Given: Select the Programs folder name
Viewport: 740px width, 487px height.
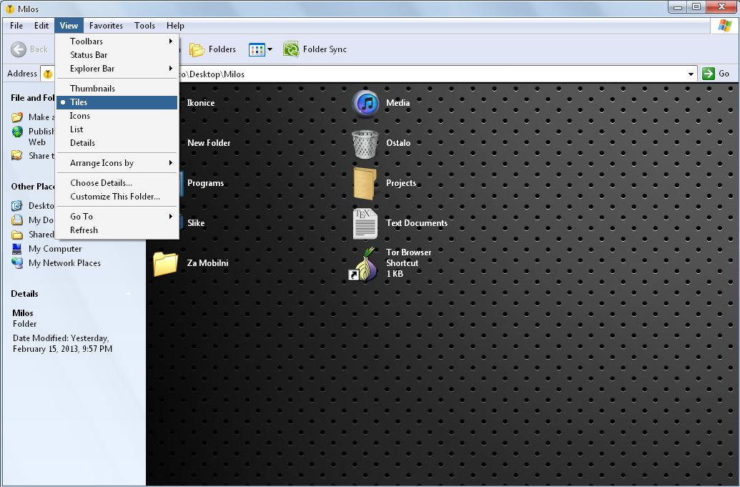Looking at the screenshot, I should (205, 183).
